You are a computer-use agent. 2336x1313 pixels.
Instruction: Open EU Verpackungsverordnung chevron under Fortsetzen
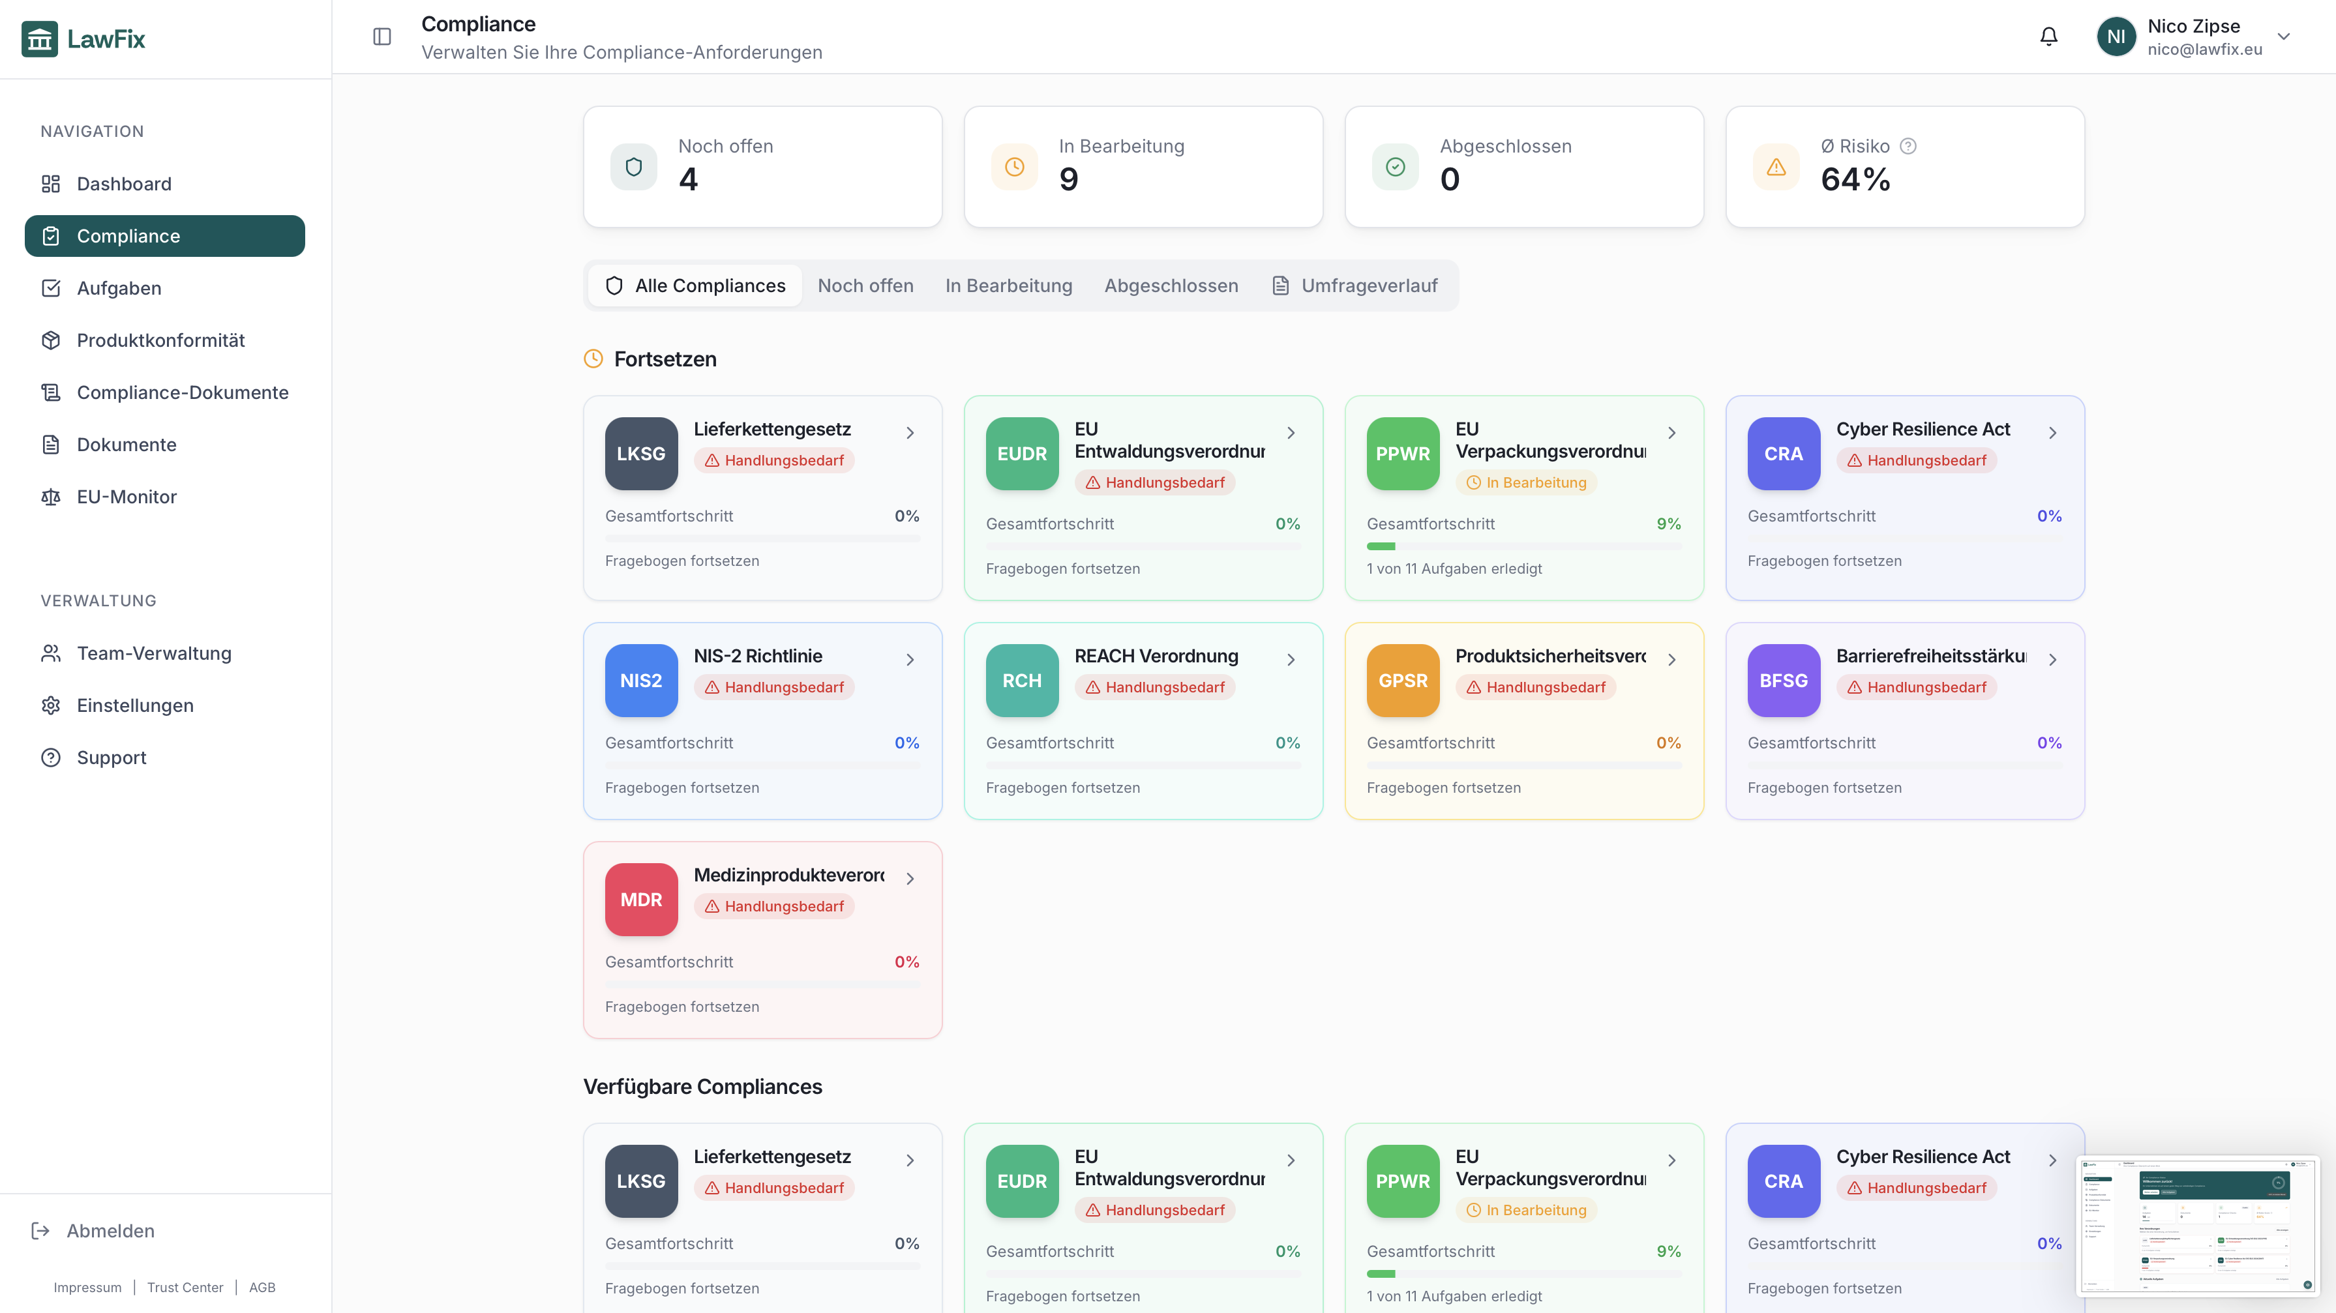point(1671,432)
